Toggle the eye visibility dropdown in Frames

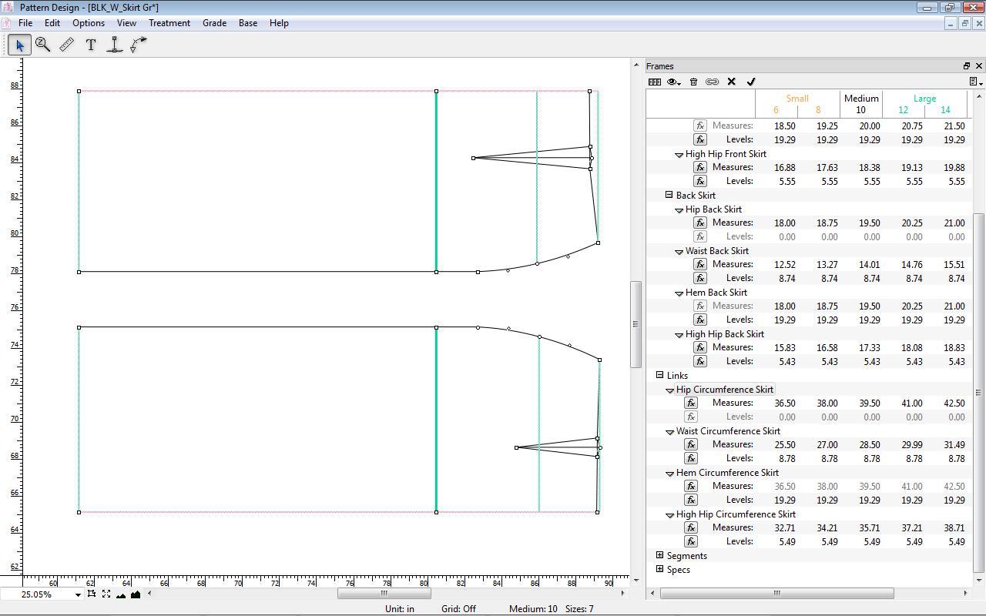coord(674,82)
